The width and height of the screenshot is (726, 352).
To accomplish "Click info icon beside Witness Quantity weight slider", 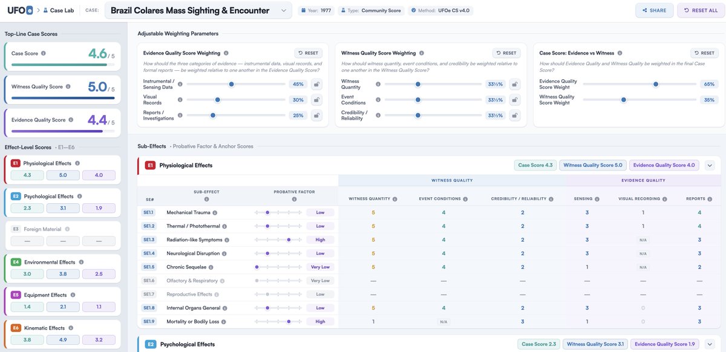I will point(378,85).
